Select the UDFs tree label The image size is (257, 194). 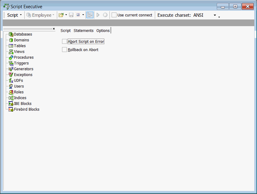click(x=19, y=81)
